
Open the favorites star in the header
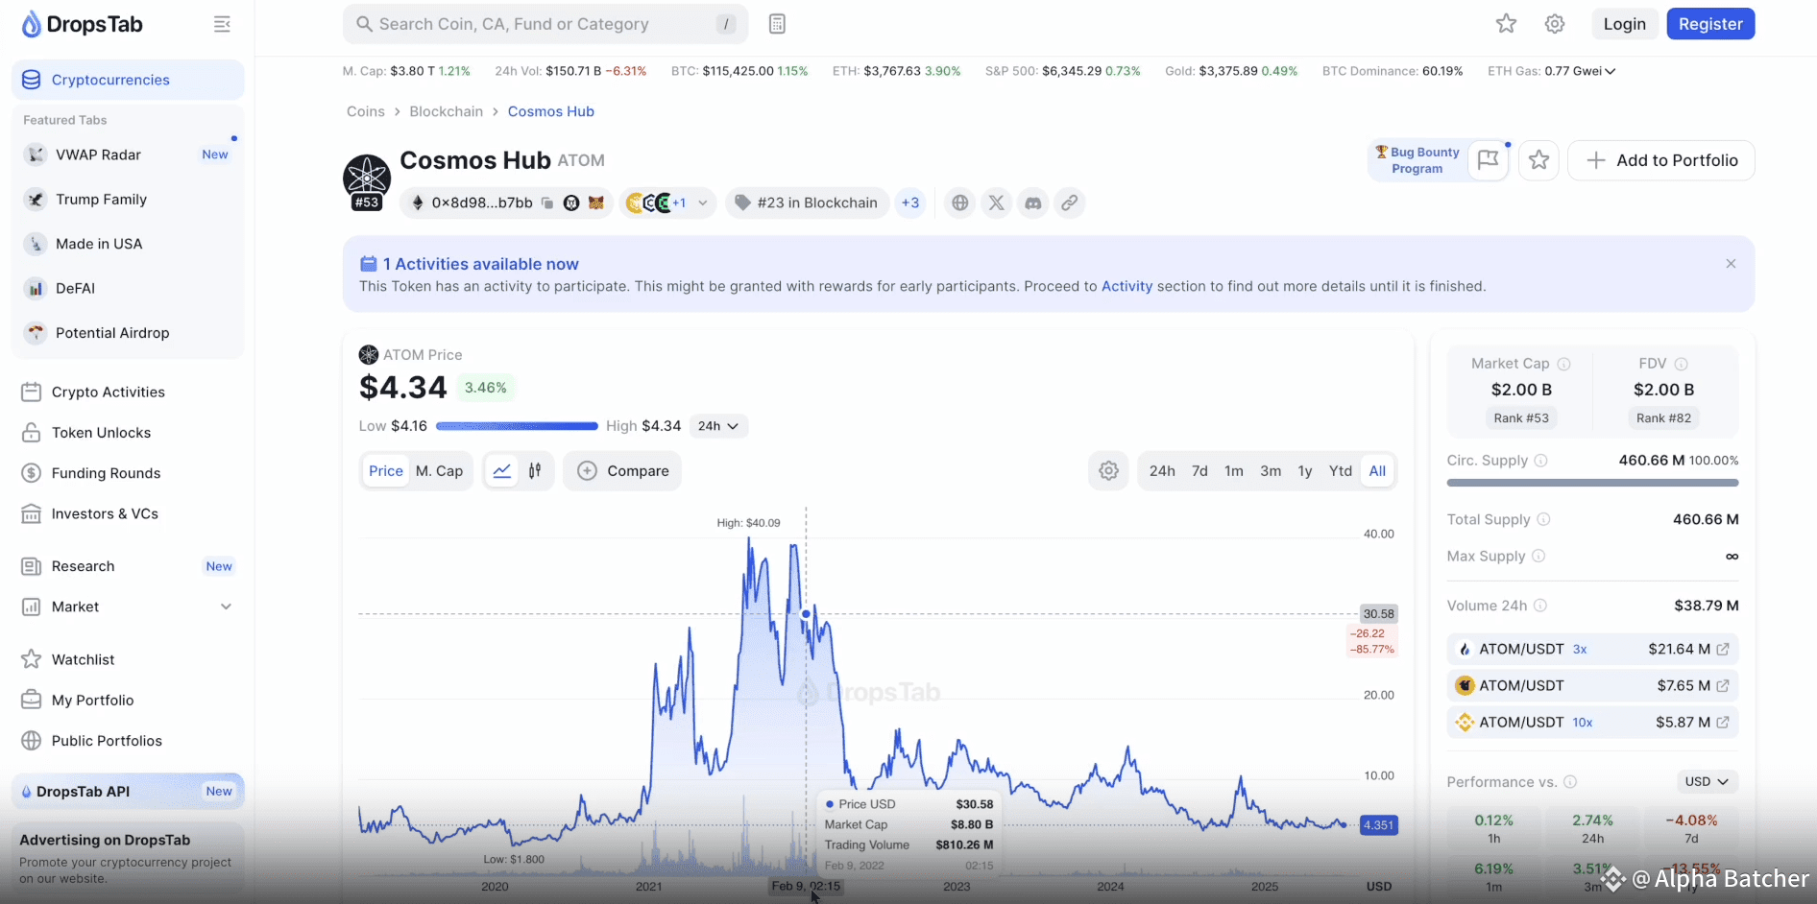(1506, 24)
